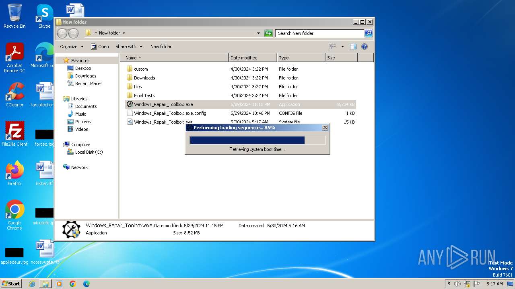Open the appliedeur.jpg desktop file
The height and width of the screenshot is (289, 515).
click(x=14, y=255)
